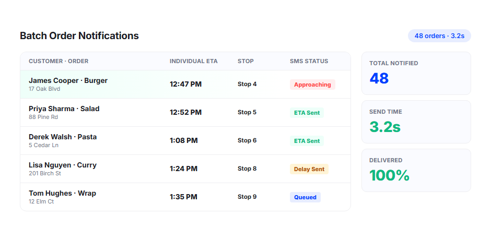
Task: Click the Stop 8 cell
Action: coord(247,169)
